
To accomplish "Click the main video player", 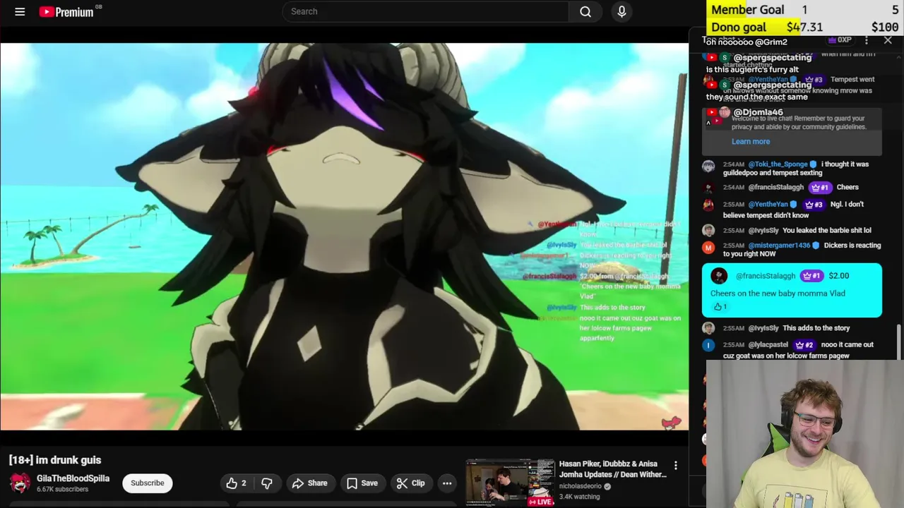I will pos(344,236).
